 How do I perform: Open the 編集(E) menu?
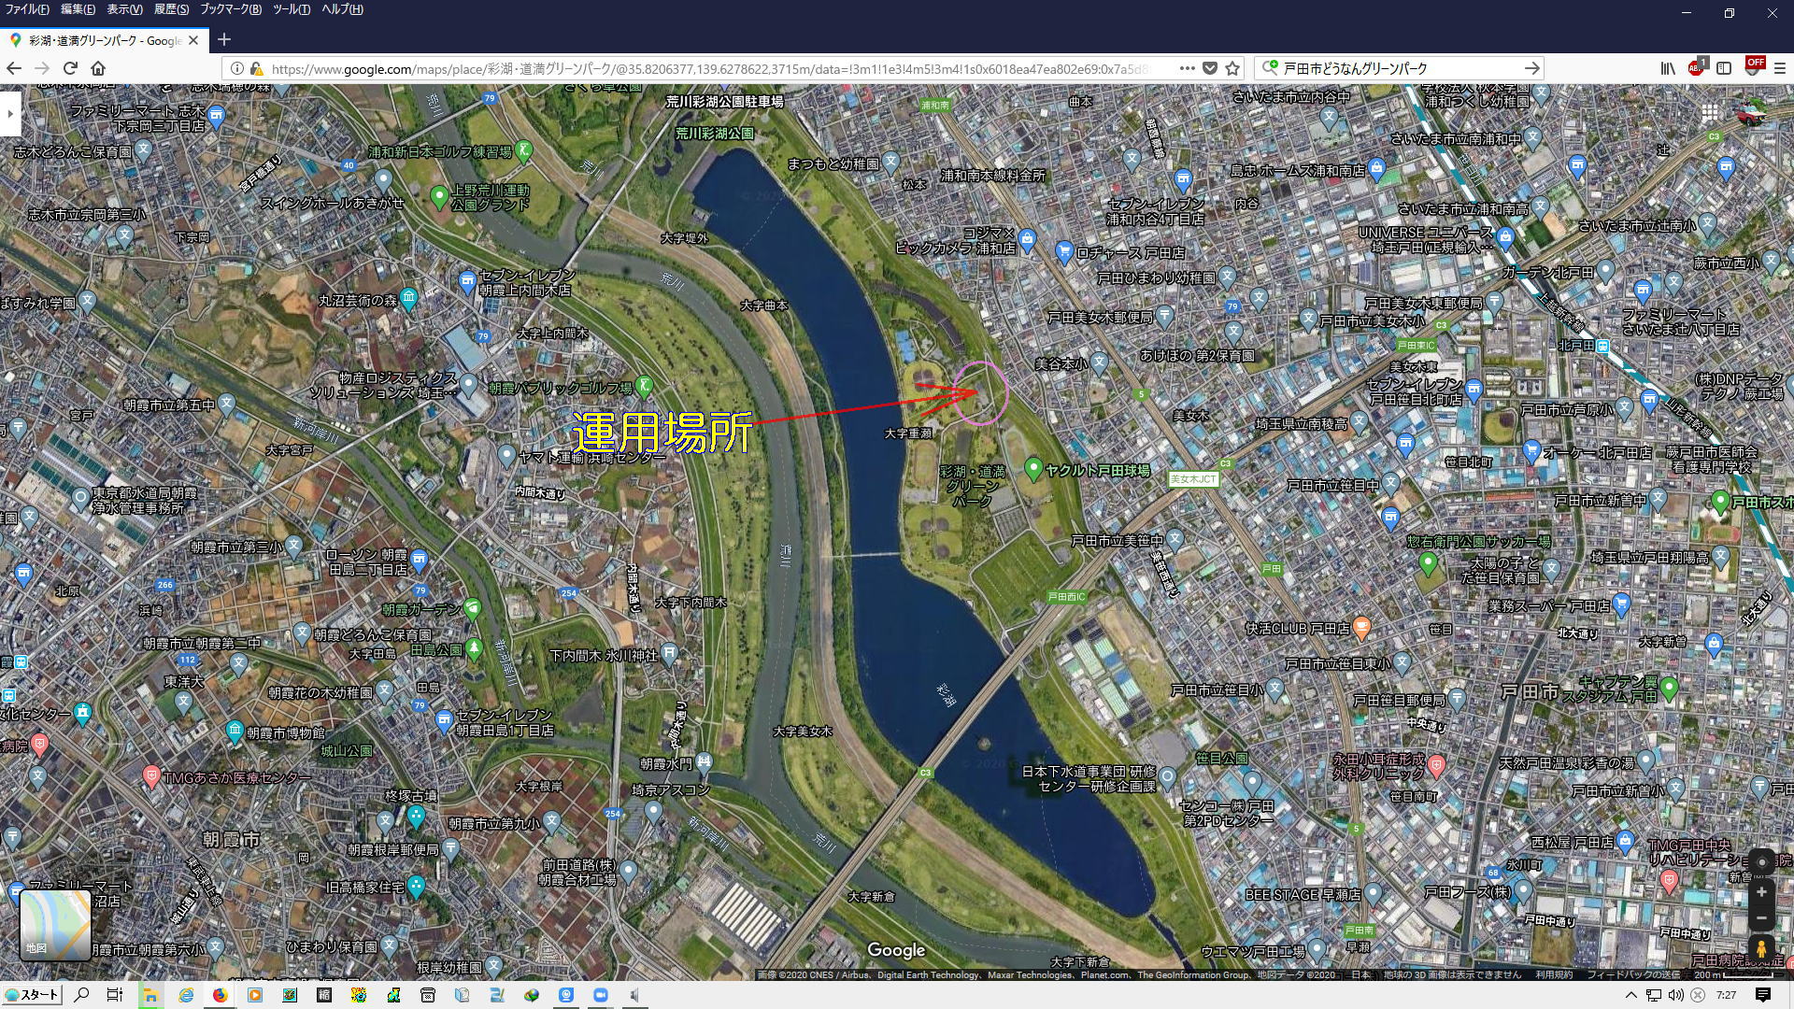coord(78,9)
